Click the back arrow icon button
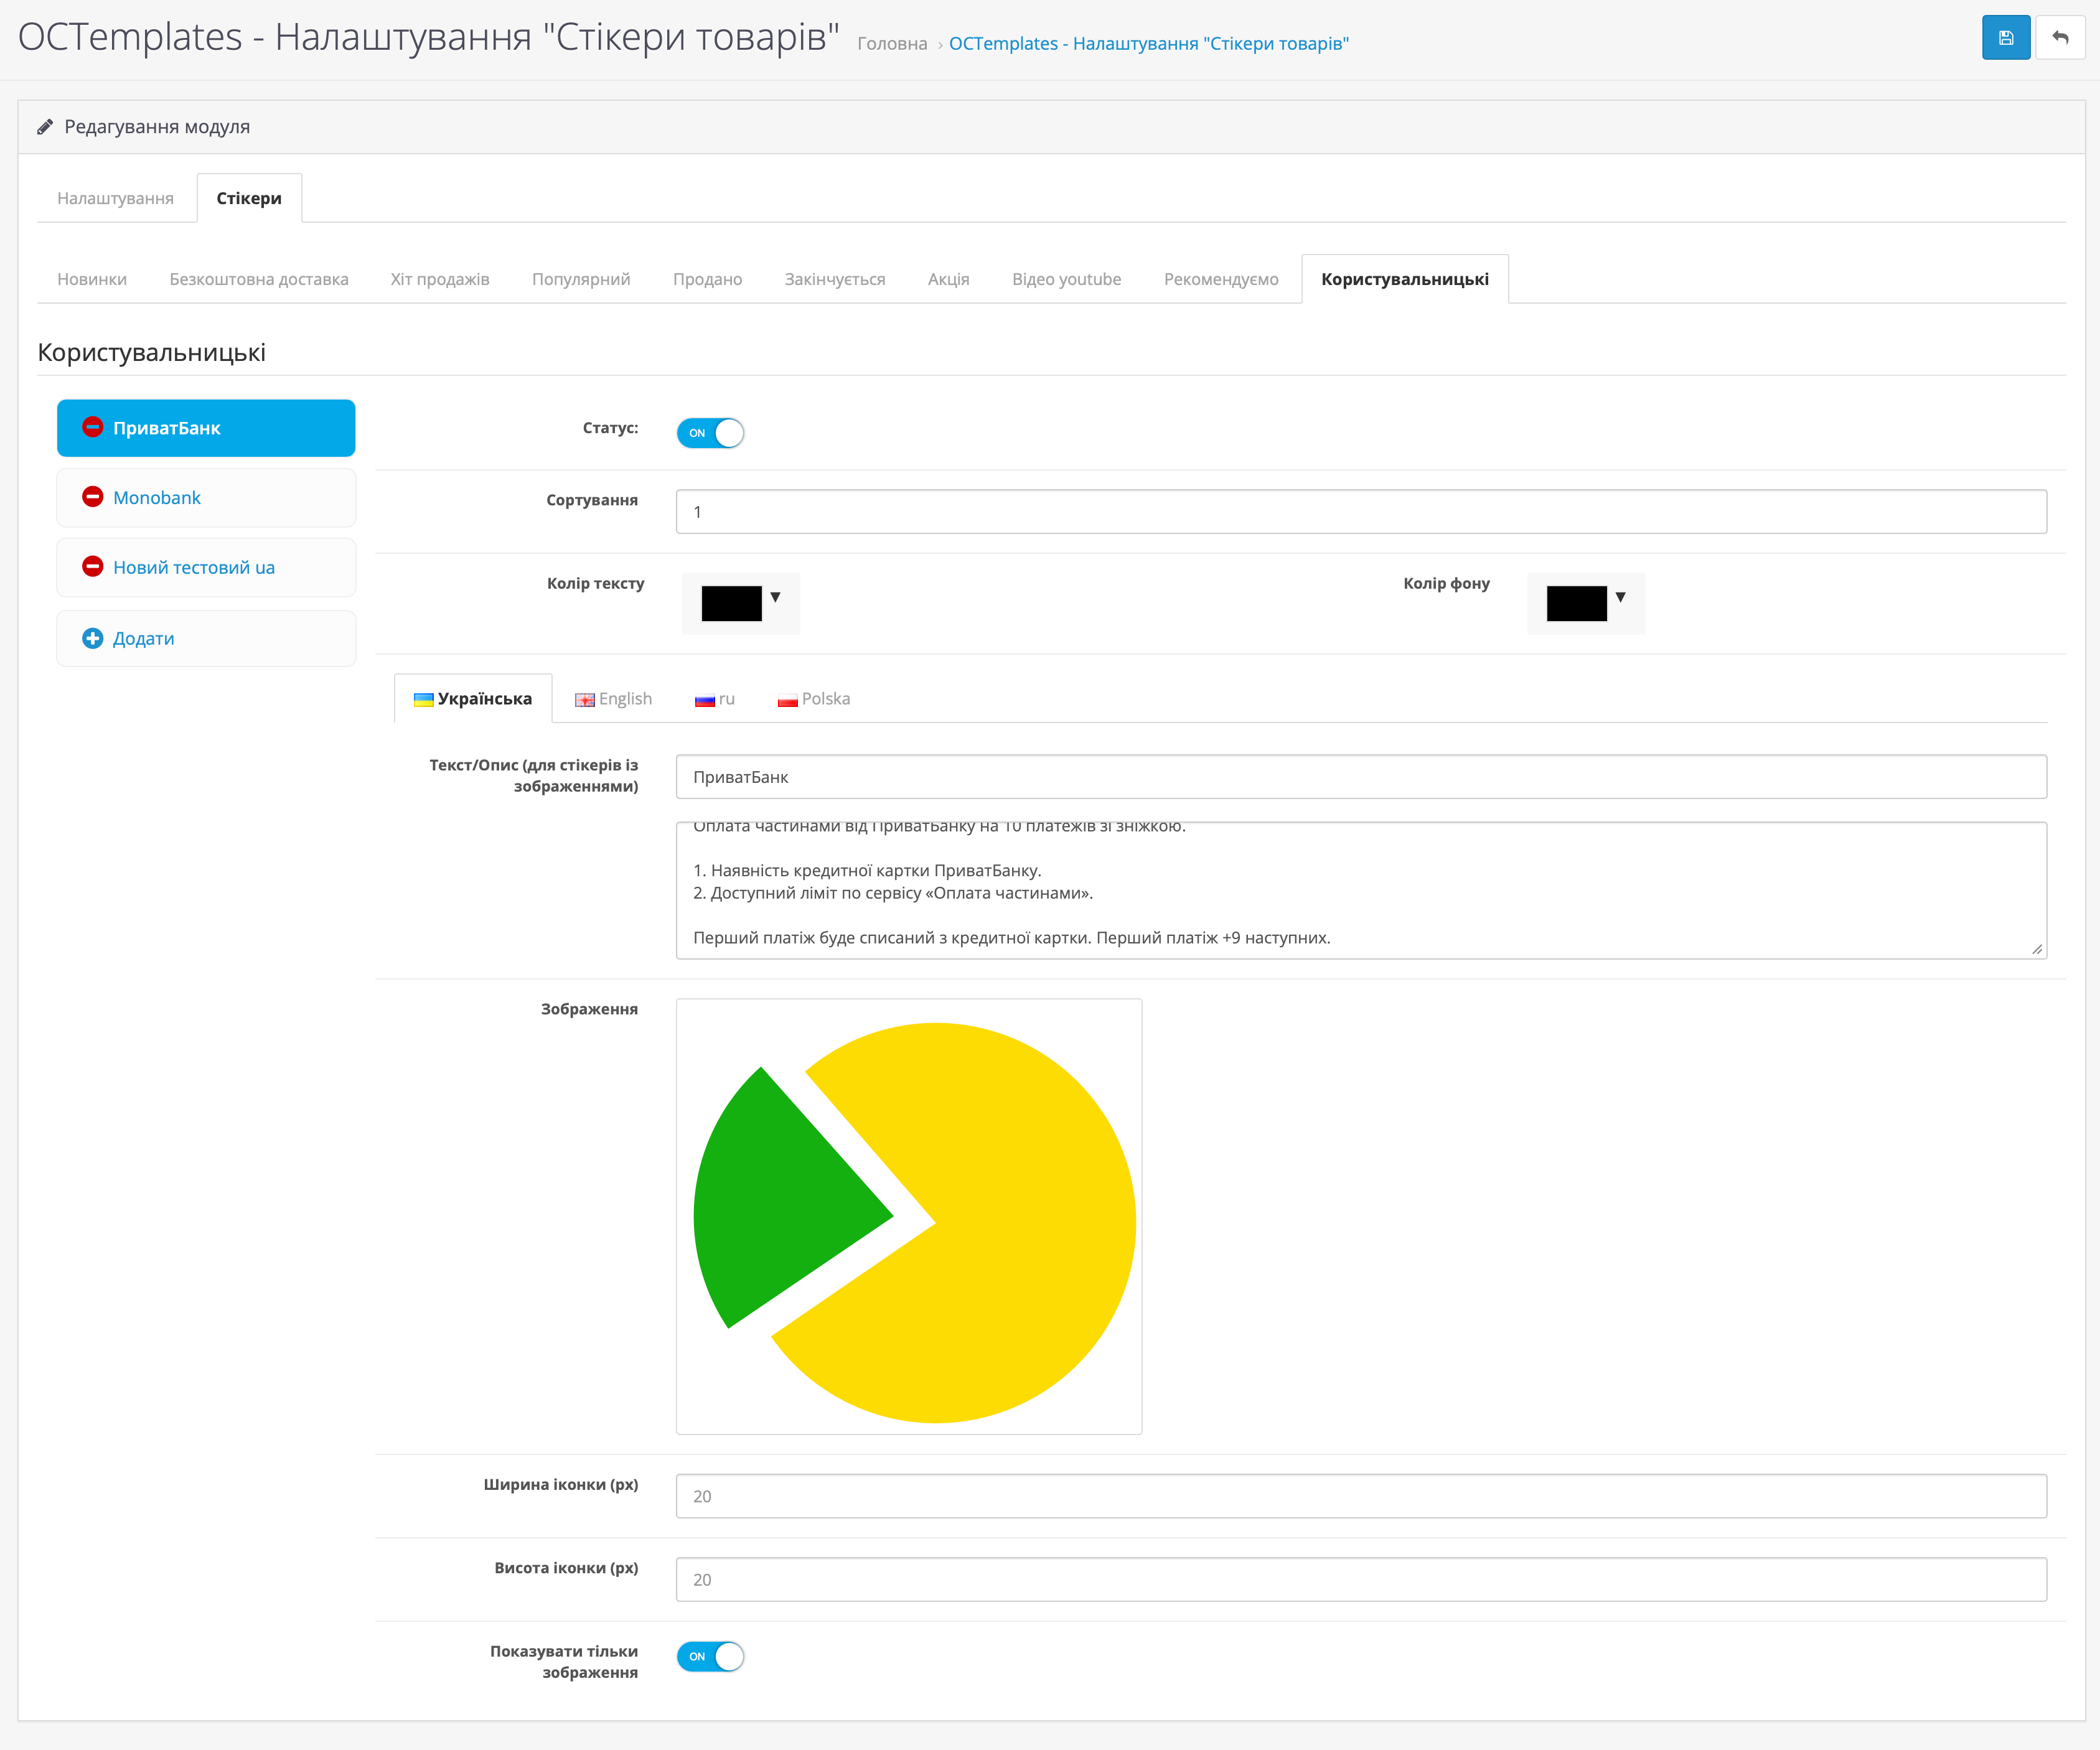 tap(2060, 38)
